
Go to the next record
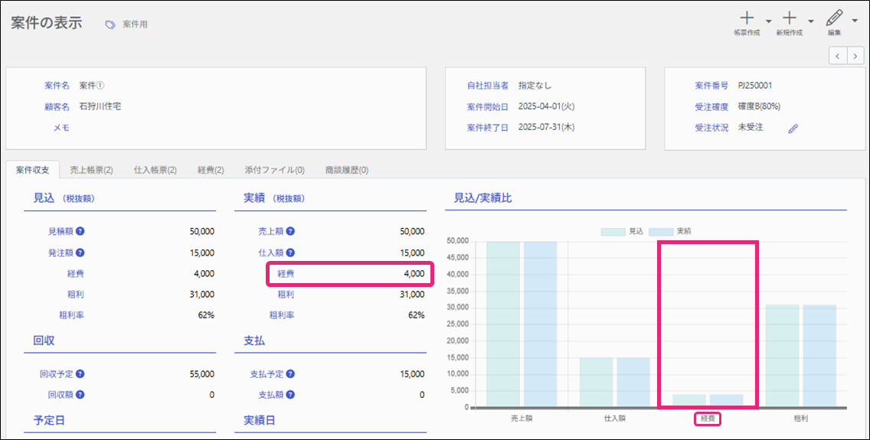click(855, 56)
